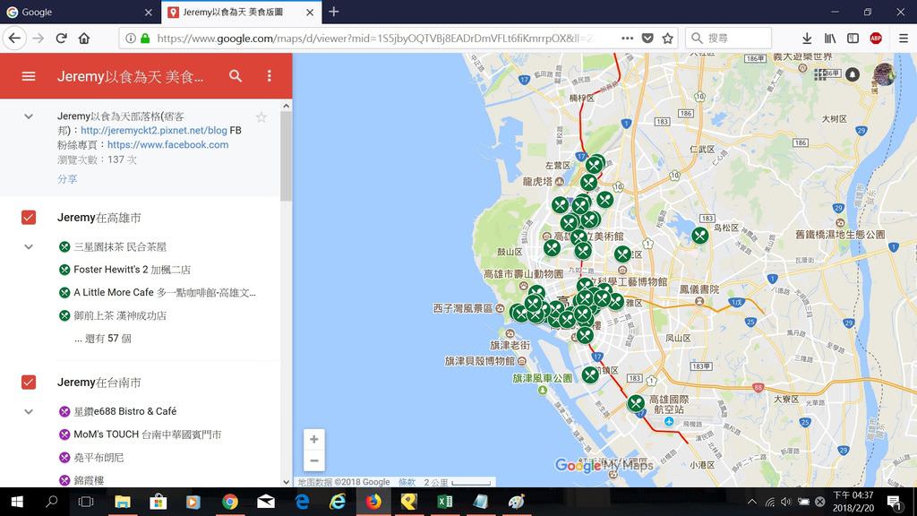Screen dimensions: 917x516
Task: Search within the Jeremy map
Action: point(236,75)
